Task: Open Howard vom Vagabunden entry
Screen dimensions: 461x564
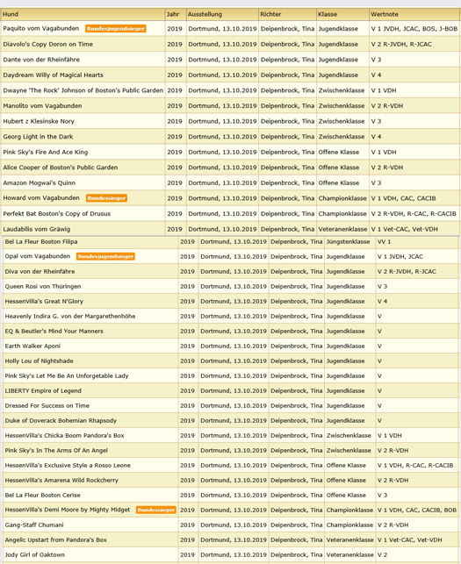Action: (41, 198)
